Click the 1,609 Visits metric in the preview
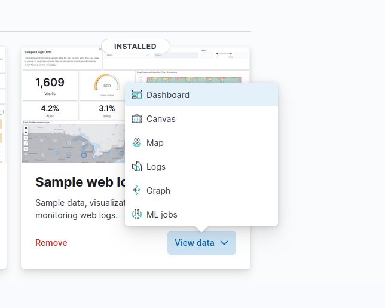Viewport: 385px width, 308px height. [50, 86]
